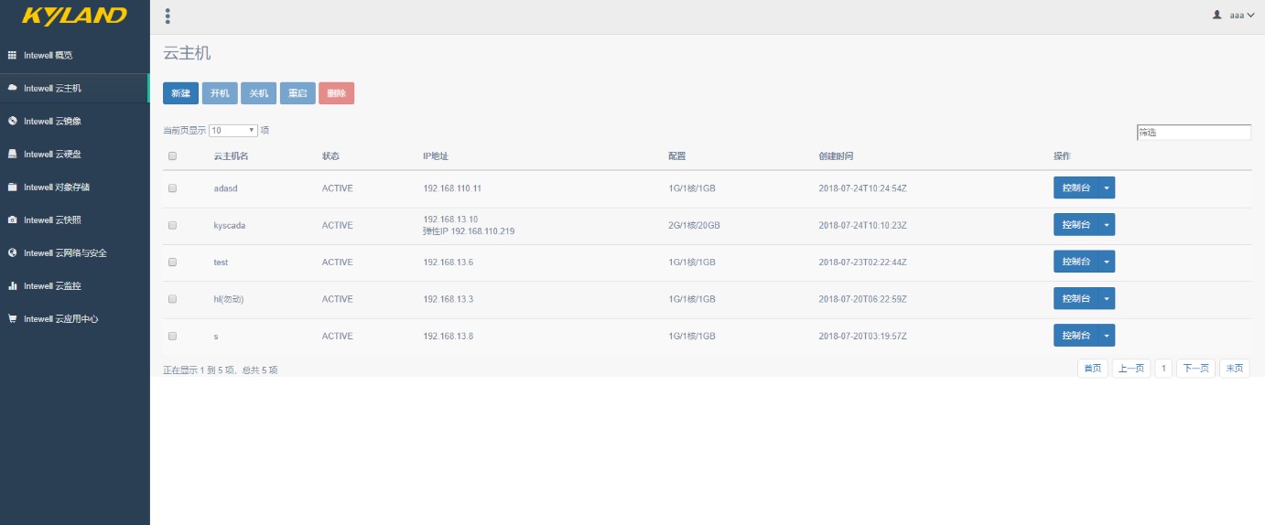1265x525 pixels.
Task: Click the Intewell 云快照 camera icon
Action: click(12, 220)
